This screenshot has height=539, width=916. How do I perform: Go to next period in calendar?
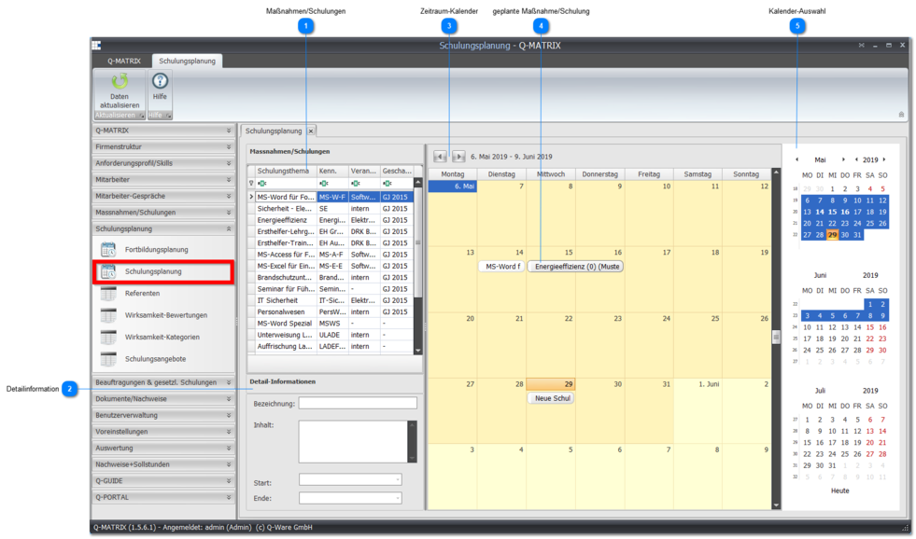458,157
